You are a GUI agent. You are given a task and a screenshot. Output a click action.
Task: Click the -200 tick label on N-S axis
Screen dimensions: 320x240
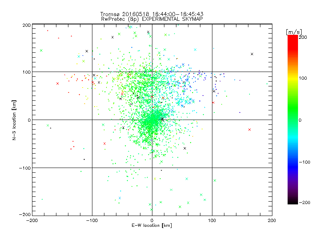coord(25,214)
